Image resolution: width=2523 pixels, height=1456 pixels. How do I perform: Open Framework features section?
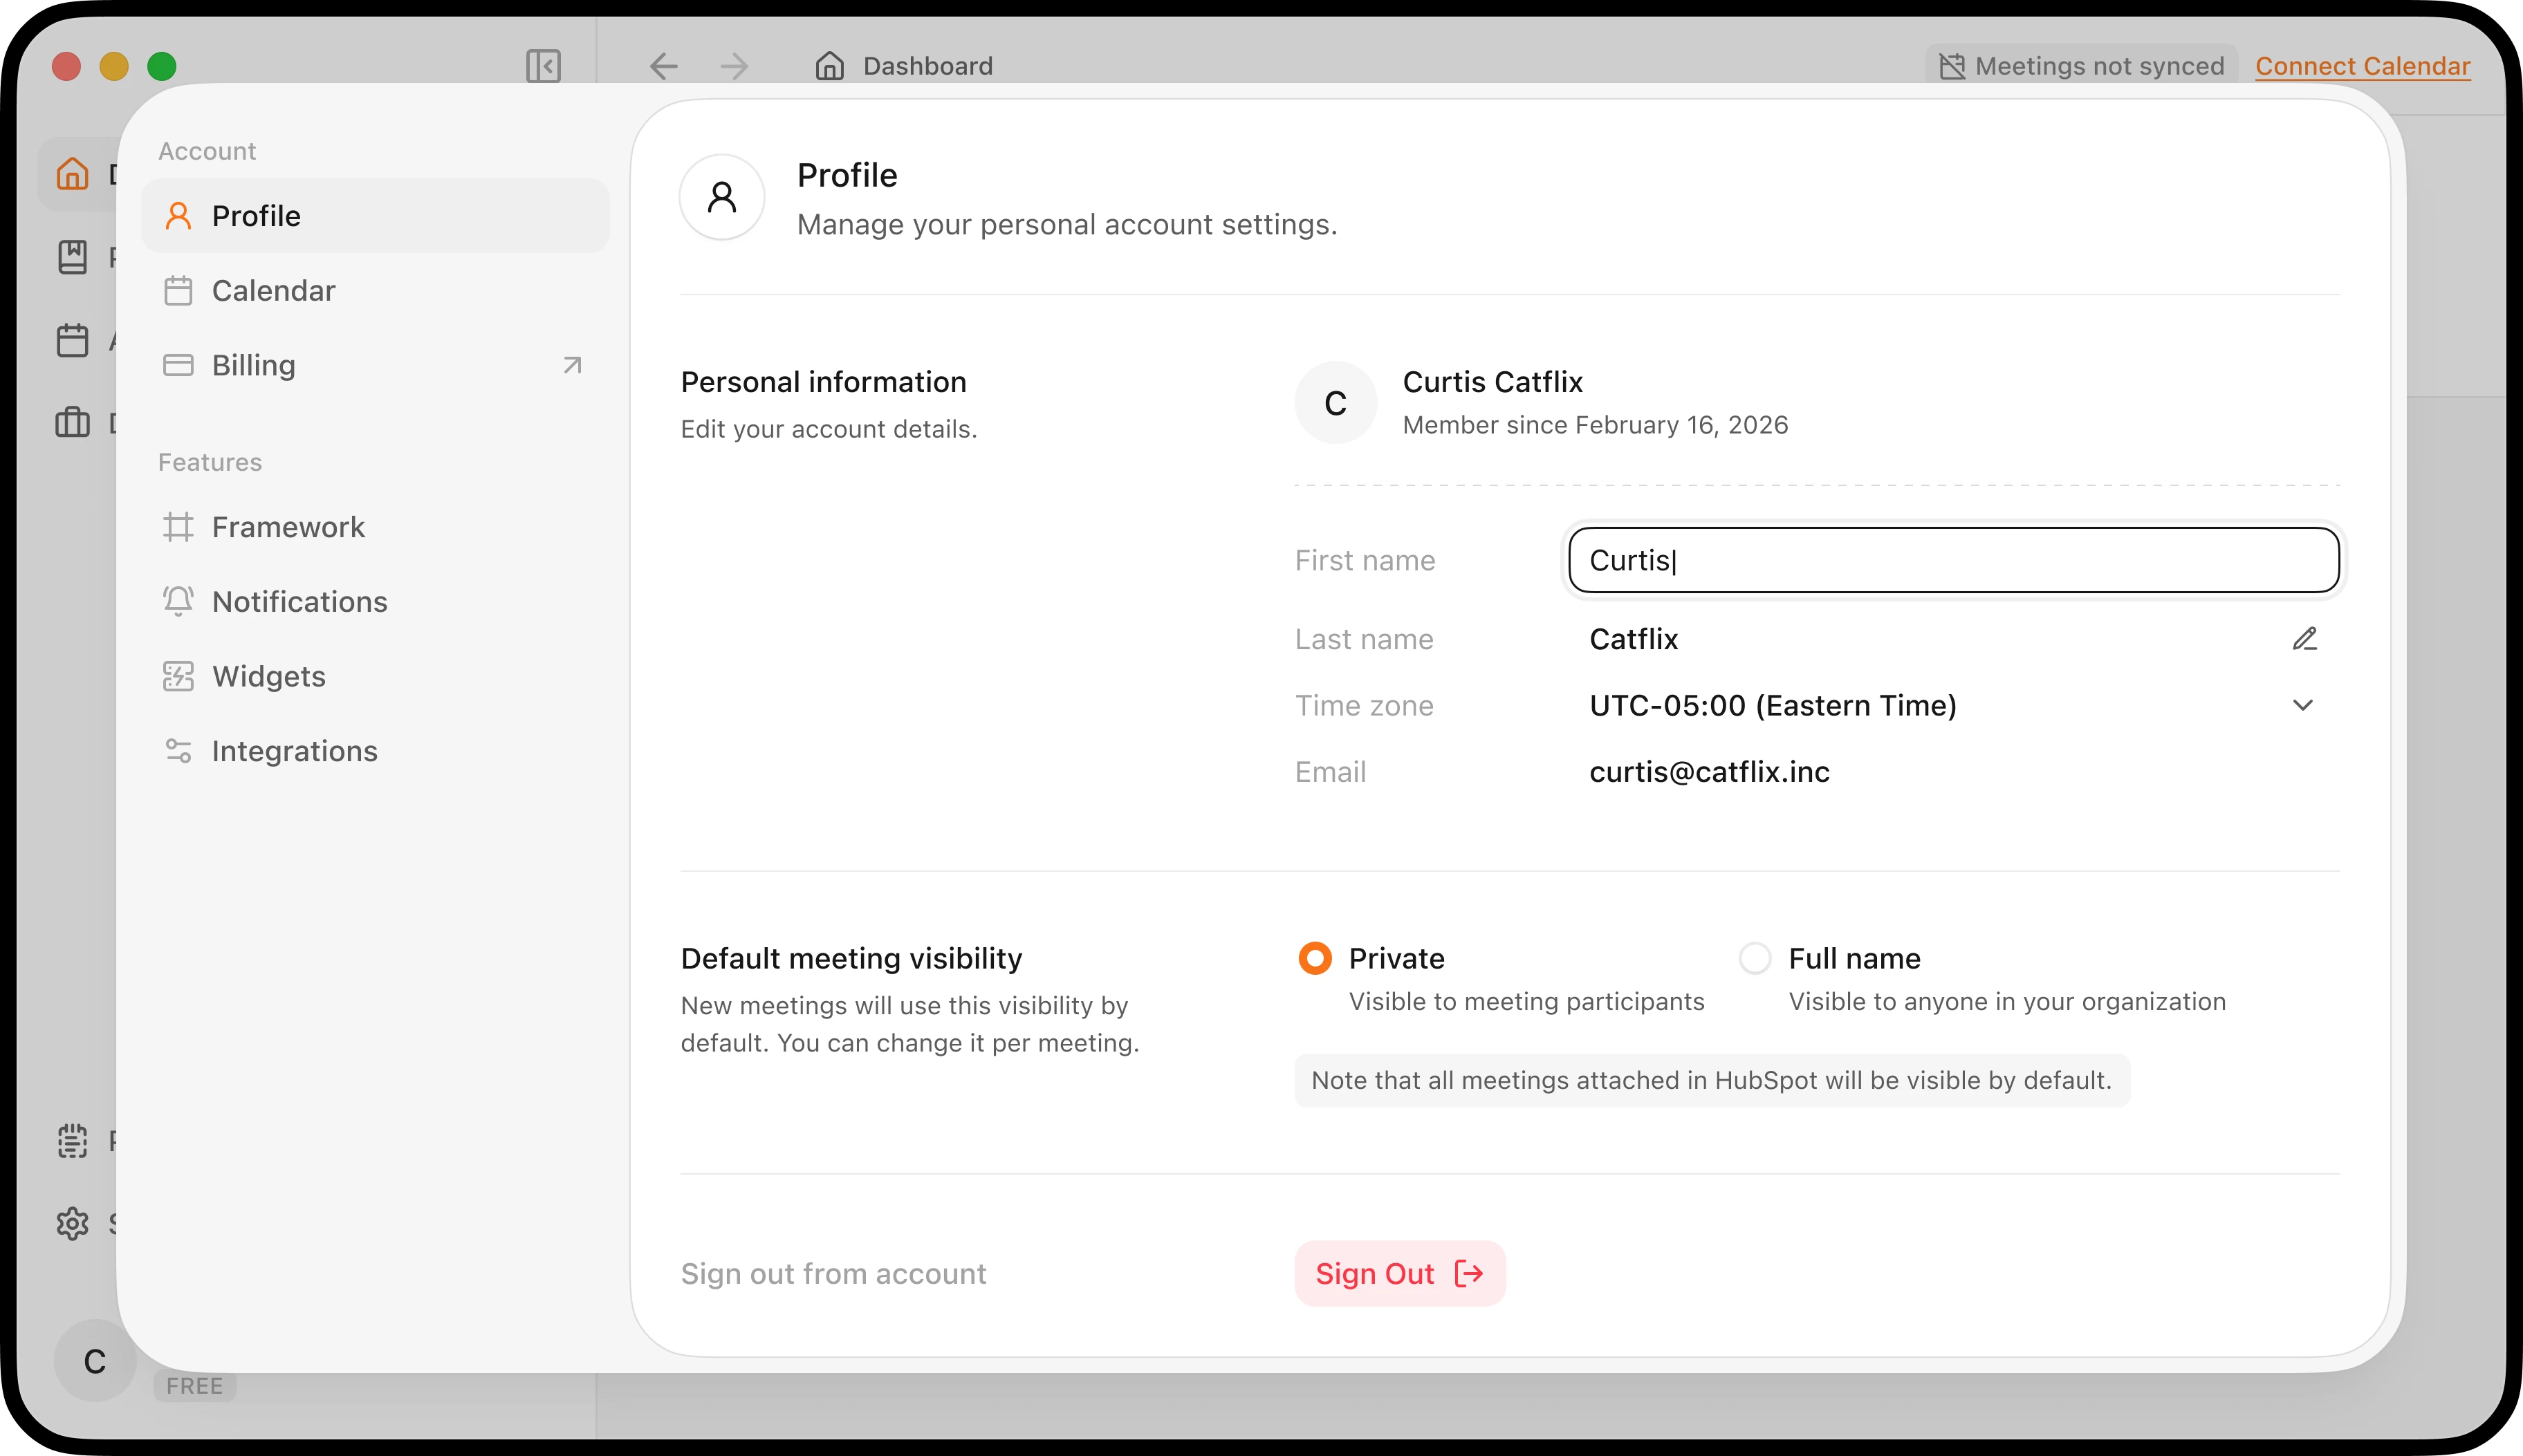click(x=375, y=527)
